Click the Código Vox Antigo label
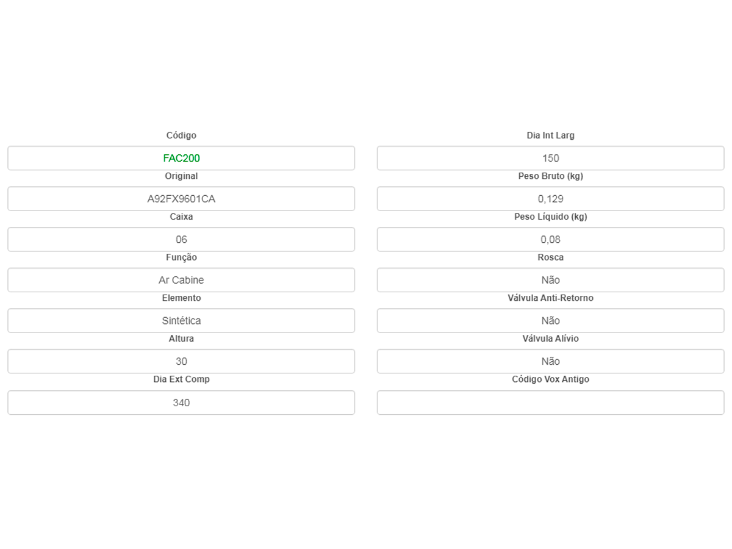 [550, 379]
